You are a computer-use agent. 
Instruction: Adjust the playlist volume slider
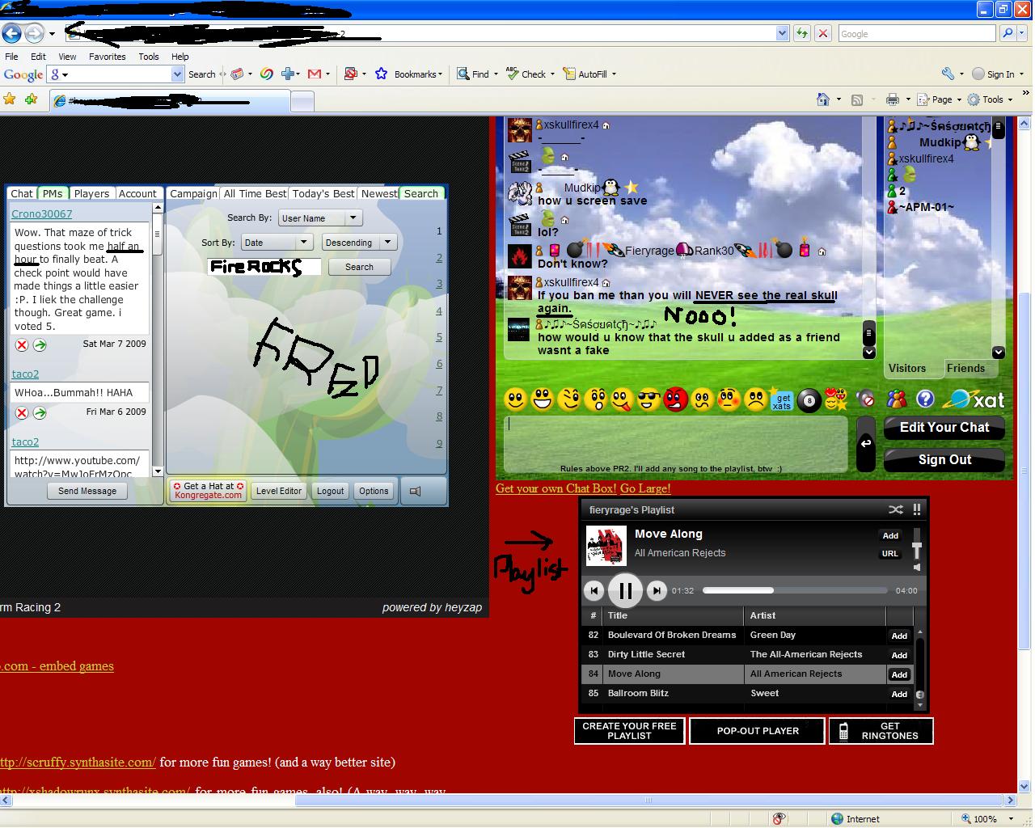[916, 547]
